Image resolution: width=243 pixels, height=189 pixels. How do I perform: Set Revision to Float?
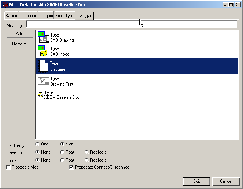(62, 152)
